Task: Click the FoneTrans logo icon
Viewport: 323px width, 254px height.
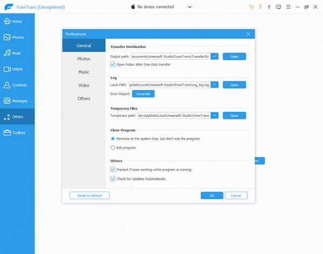Action: [9, 7]
